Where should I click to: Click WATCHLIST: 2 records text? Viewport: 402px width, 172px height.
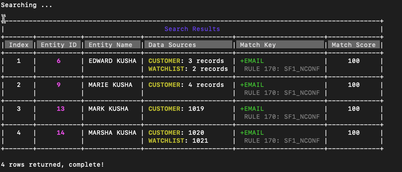[x=188, y=69]
